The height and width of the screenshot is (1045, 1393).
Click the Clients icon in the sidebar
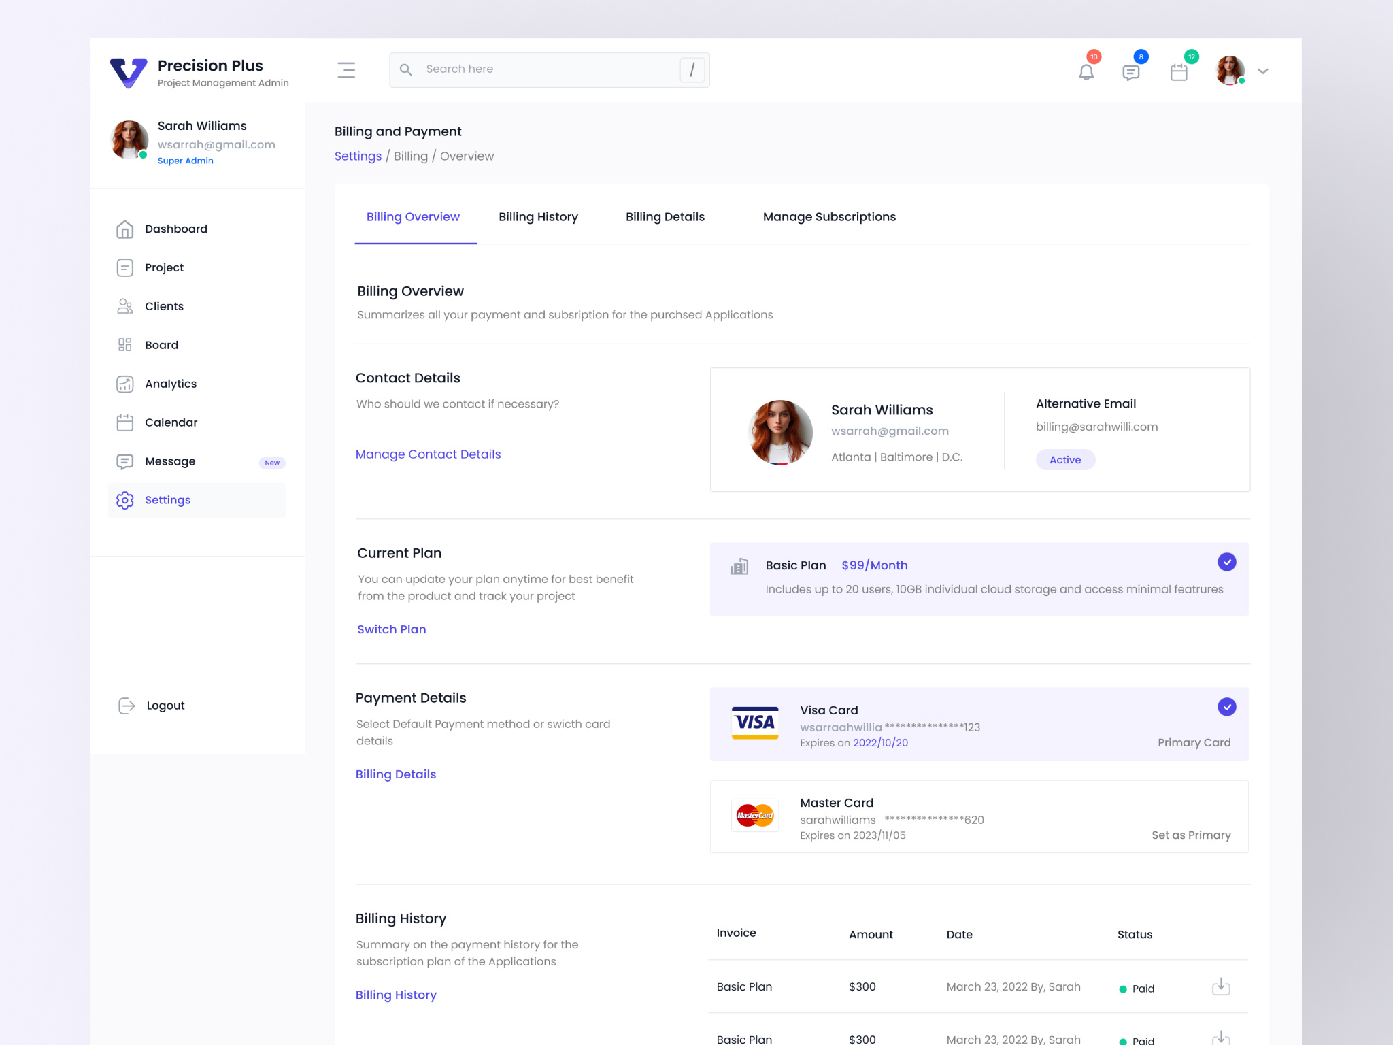point(124,306)
